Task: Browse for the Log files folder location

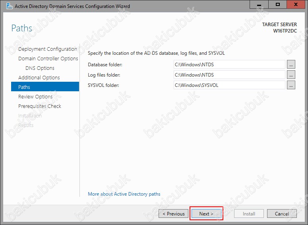Action: click(x=291, y=75)
